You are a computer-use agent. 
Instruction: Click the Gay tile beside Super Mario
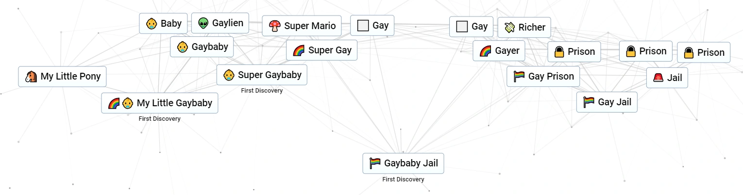(x=372, y=25)
